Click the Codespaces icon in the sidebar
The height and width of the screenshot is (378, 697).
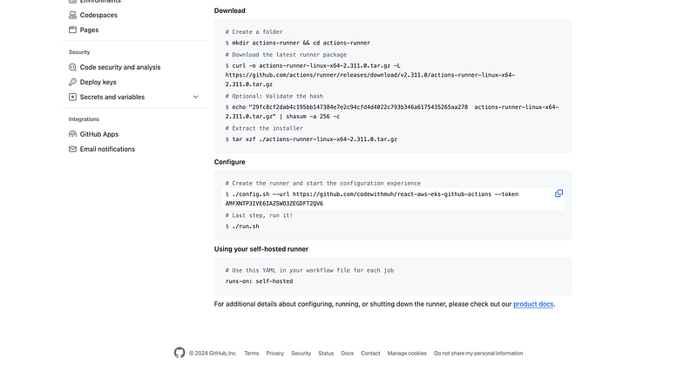(x=73, y=15)
